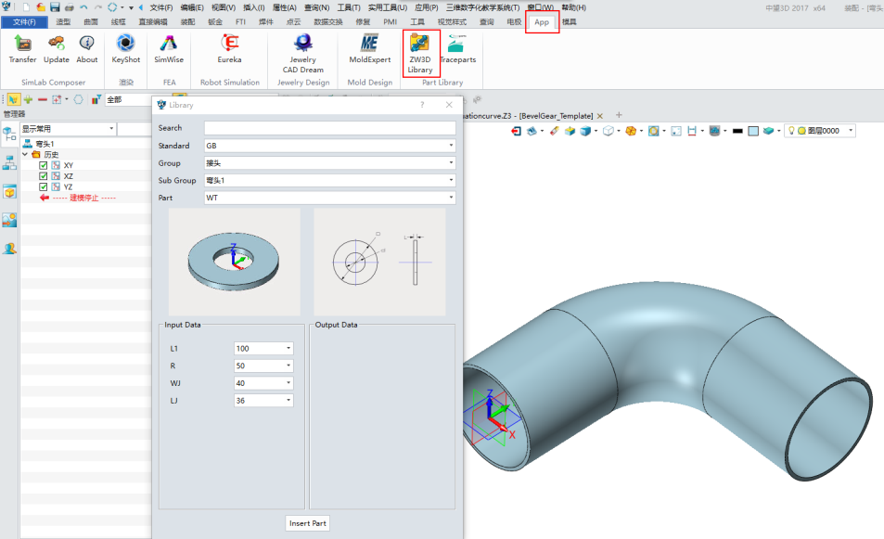Open the Standard GB dropdown

click(329, 146)
